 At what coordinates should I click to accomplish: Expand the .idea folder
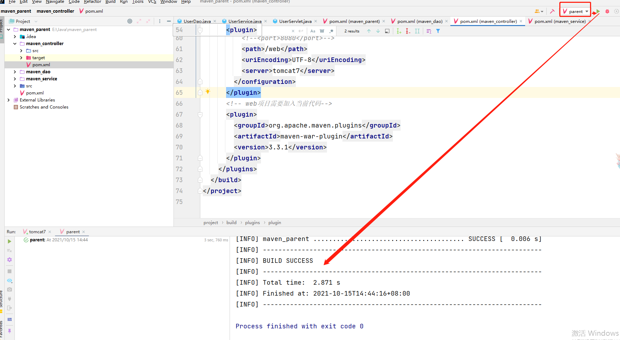coord(15,37)
